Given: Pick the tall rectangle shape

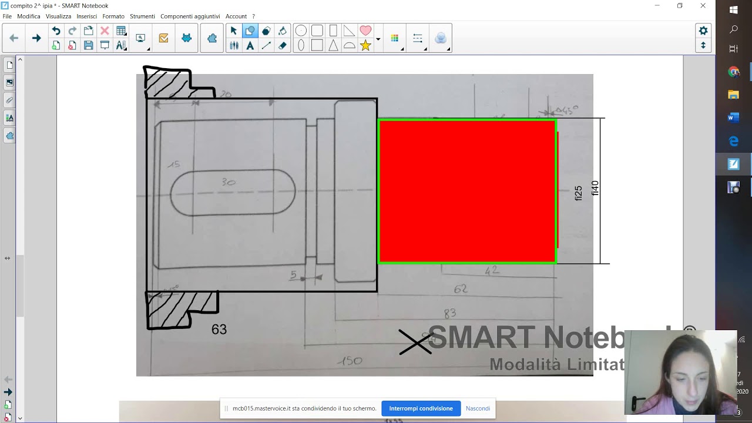Looking at the screenshot, I should pyautogui.click(x=333, y=31).
